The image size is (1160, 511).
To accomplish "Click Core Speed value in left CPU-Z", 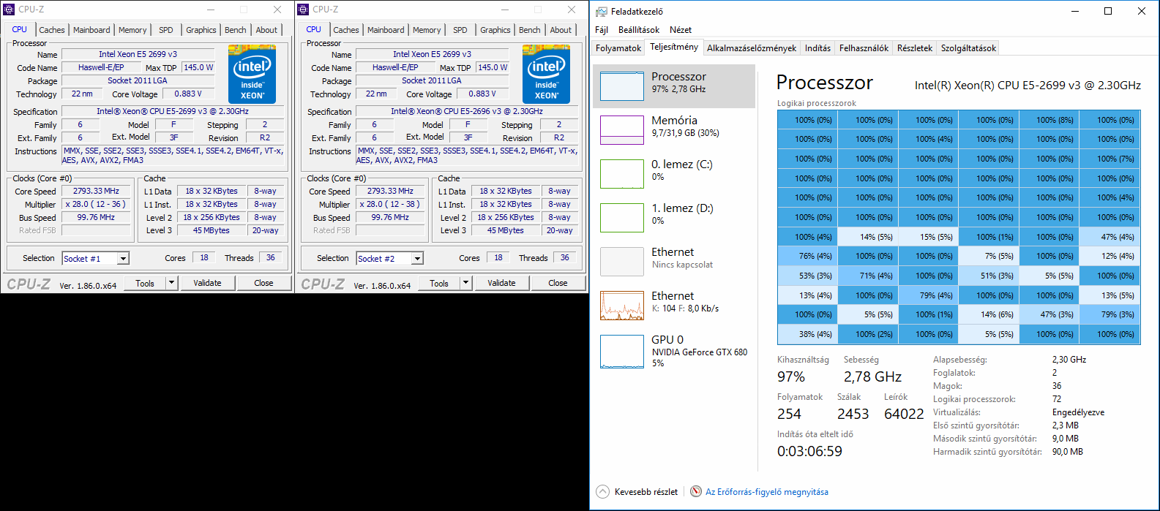I will 96,191.
